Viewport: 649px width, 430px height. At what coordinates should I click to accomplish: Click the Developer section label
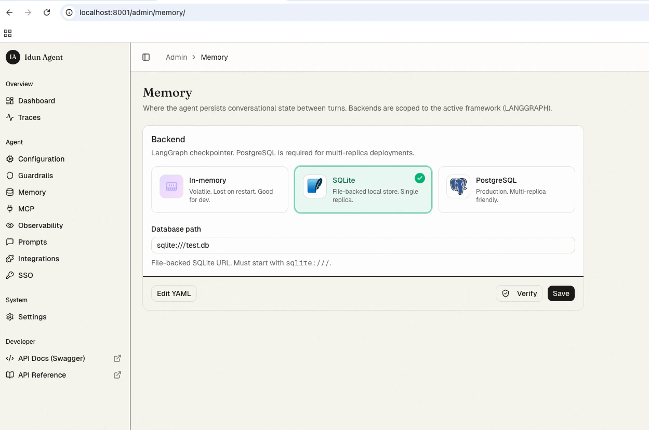pos(21,342)
